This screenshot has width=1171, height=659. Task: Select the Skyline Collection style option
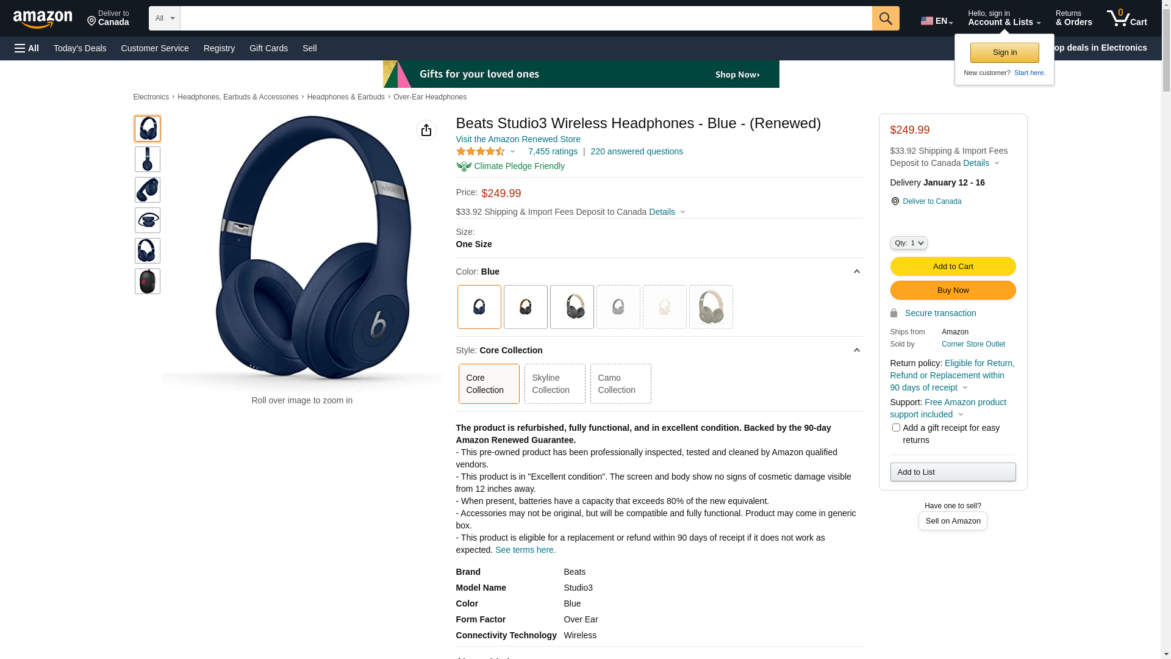[x=554, y=384]
